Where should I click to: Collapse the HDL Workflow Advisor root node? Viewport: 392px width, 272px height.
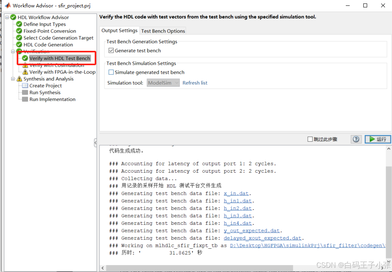7,17
